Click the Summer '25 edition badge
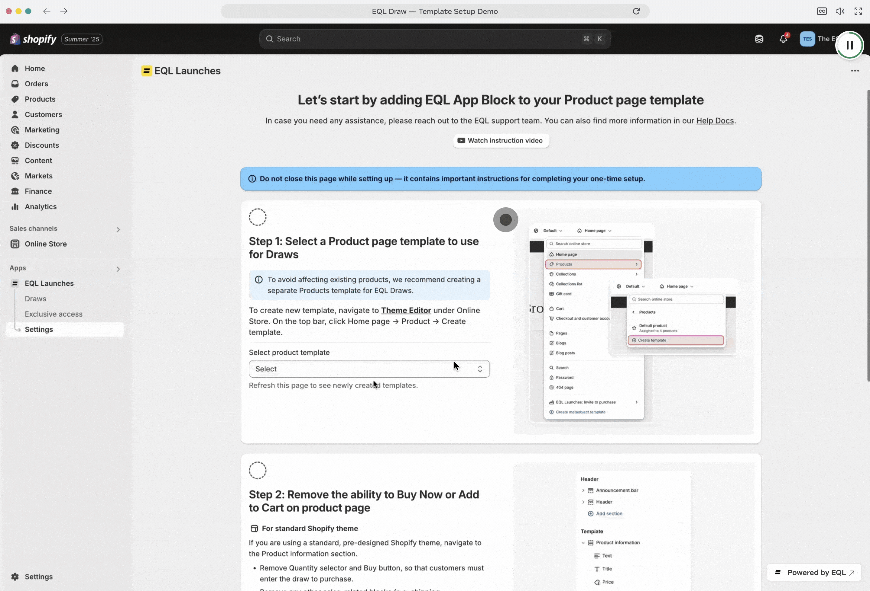Screen dimensions: 870x591 (x=82, y=39)
